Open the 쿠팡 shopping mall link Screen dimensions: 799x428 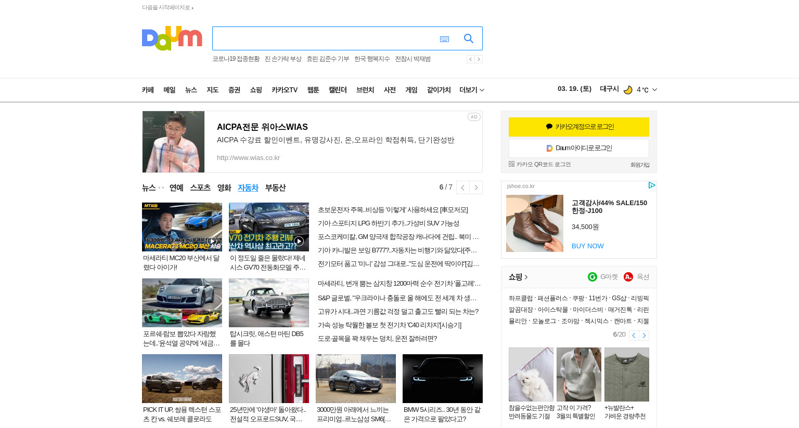click(578, 298)
